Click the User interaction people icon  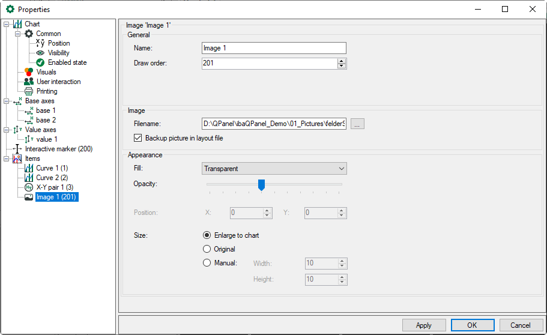[x=29, y=82]
